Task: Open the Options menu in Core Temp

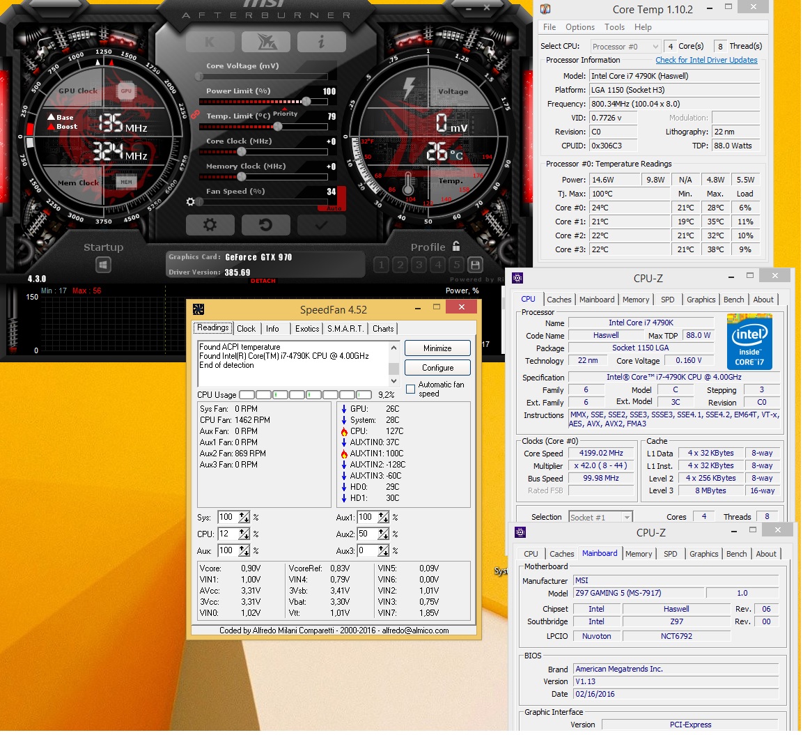Action: coord(580,27)
